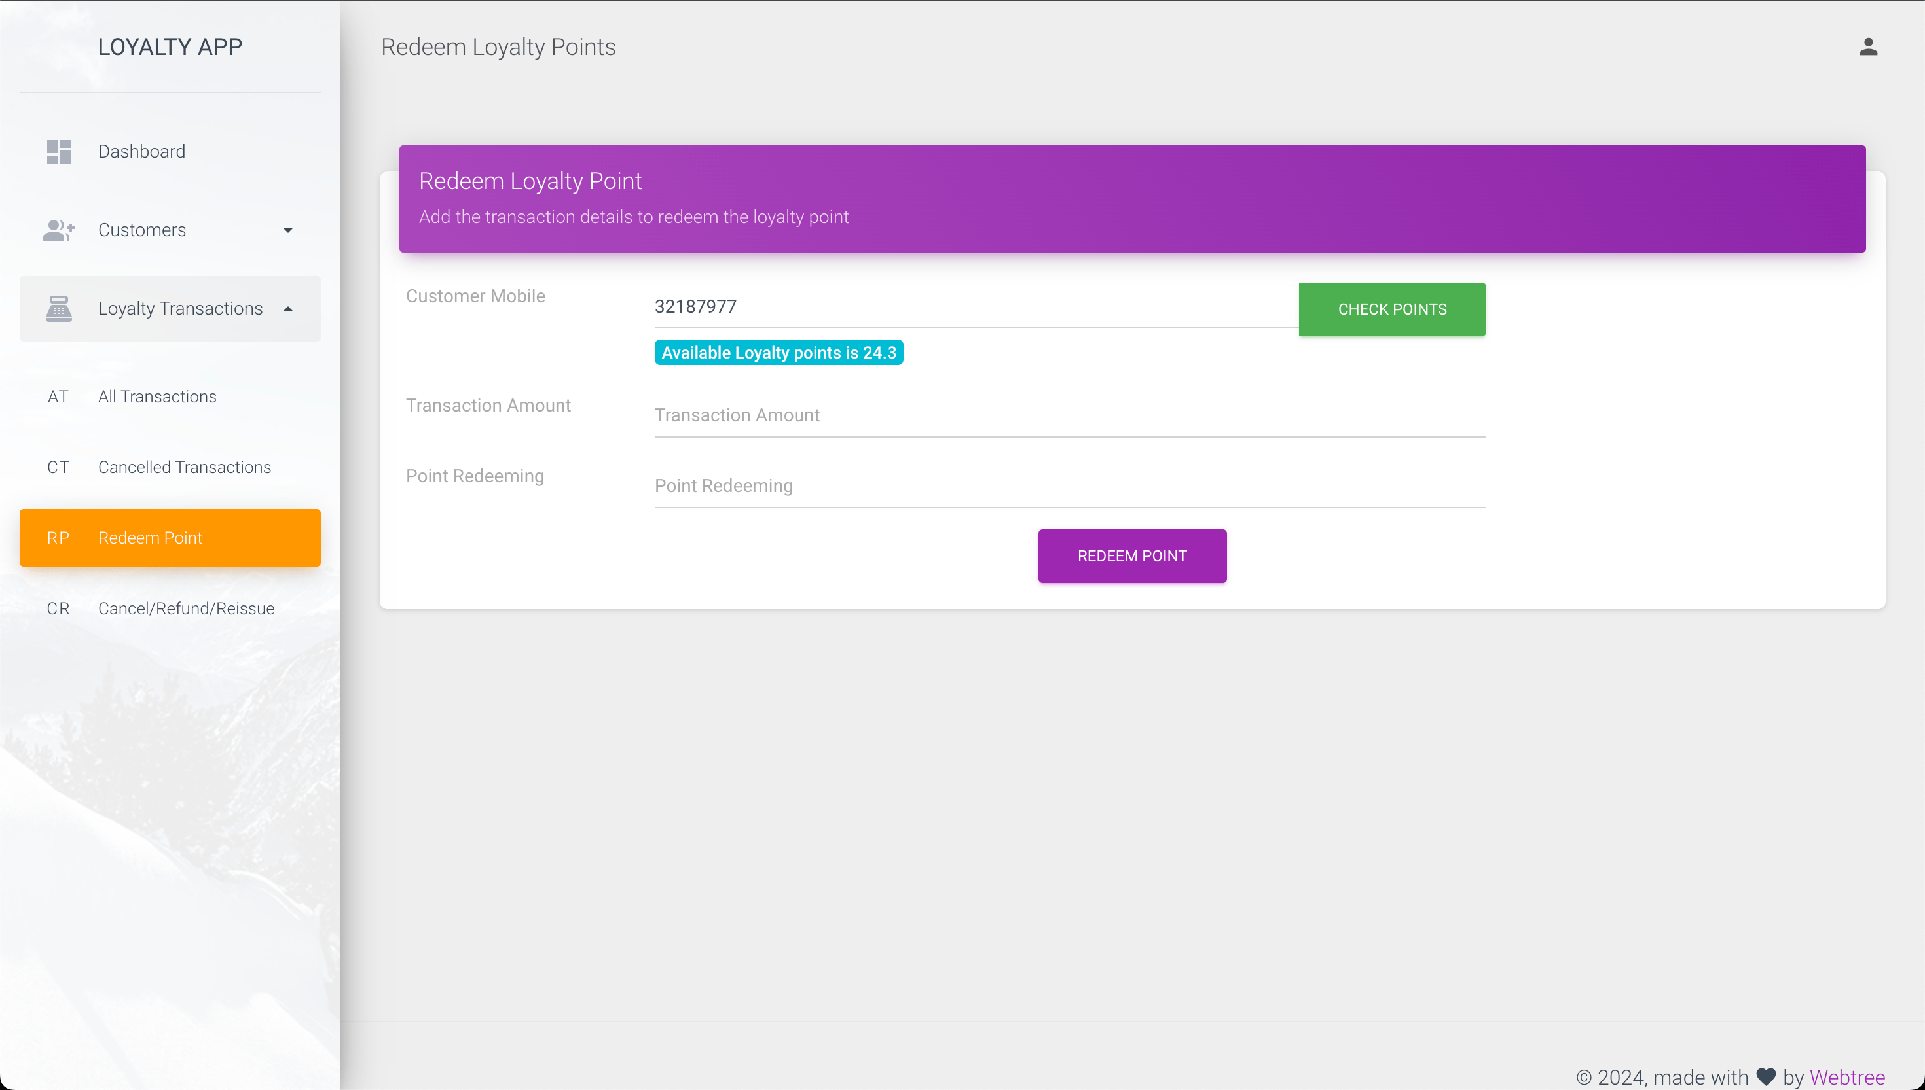The width and height of the screenshot is (1925, 1090).
Task: Select the All Transactions menu item
Action: point(157,396)
